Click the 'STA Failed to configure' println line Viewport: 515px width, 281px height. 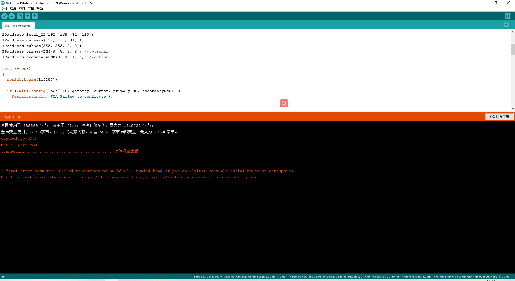62,97
